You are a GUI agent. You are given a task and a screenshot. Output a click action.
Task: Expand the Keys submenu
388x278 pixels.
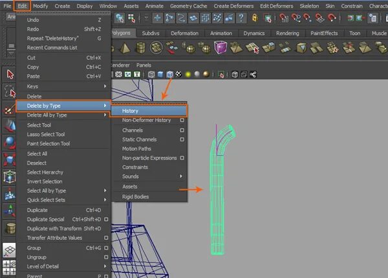pos(64,86)
